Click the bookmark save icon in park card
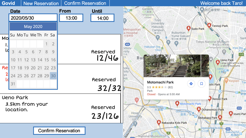 [201, 84]
